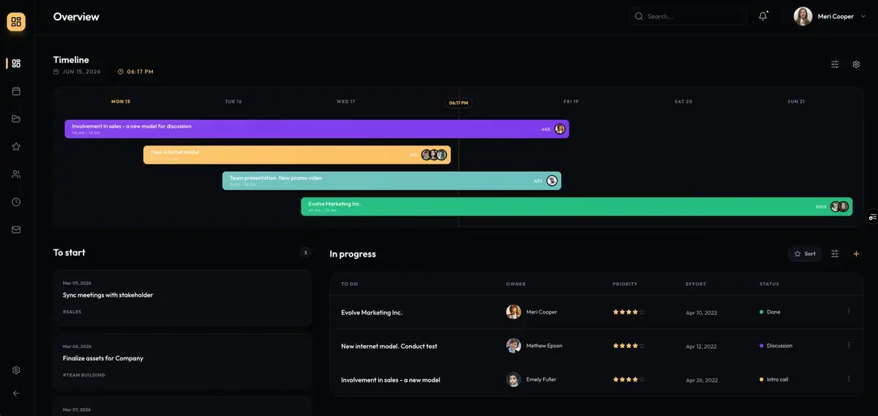Screen dimensions: 878x416
Task: Click the 06:17 PM time under Timeline
Action: 140,72
